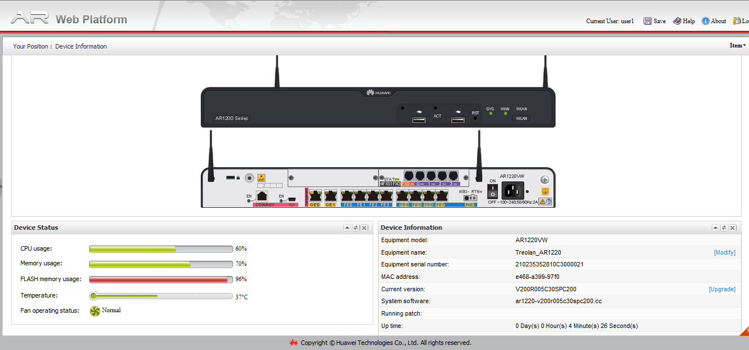Close the Device Status panel
The image size is (749, 350).
coord(364,228)
